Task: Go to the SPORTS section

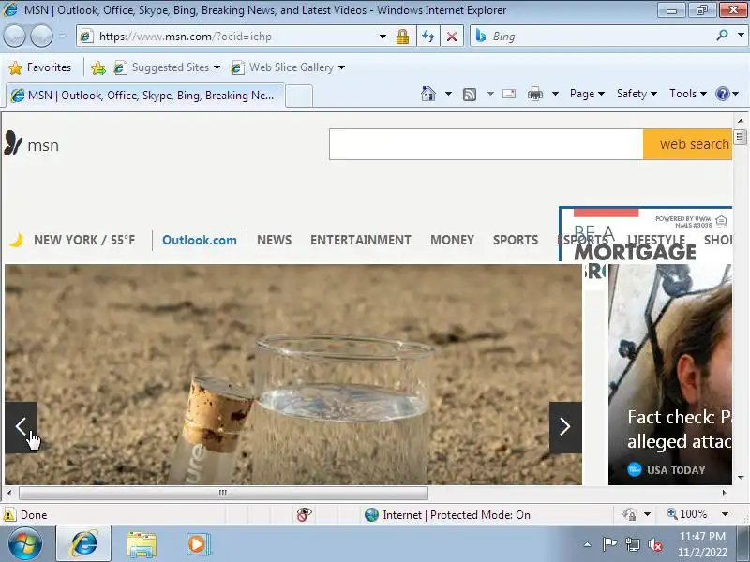Action: [x=516, y=240]
